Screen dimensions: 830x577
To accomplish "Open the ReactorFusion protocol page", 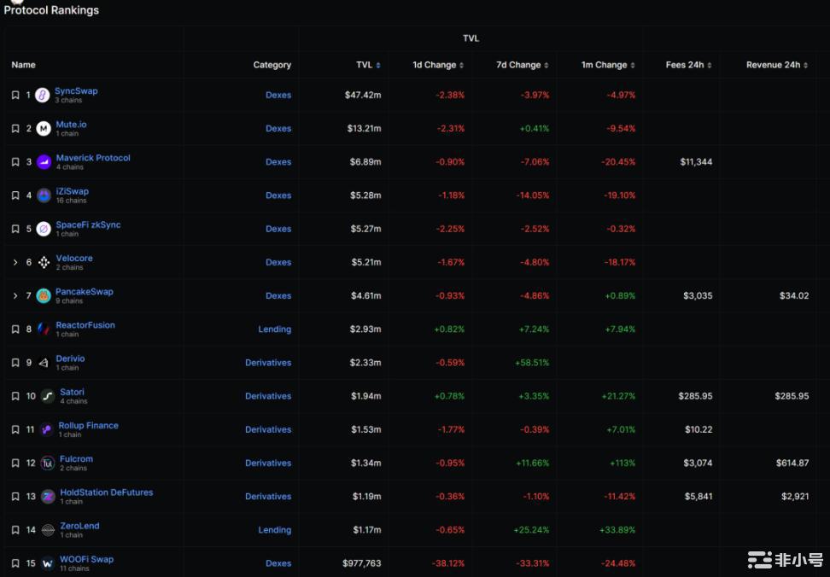I will click(x=85, y=325).
